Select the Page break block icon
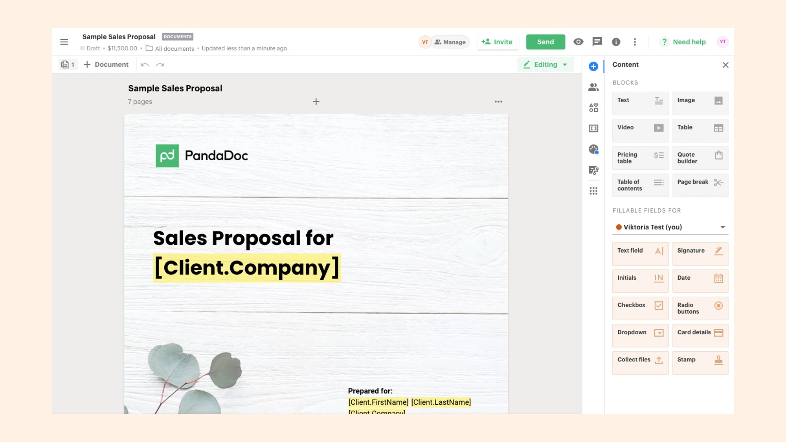The image size is (786, 442). pos(718,182)
